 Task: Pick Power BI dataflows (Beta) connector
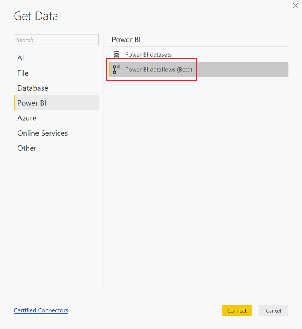[199, 70]
